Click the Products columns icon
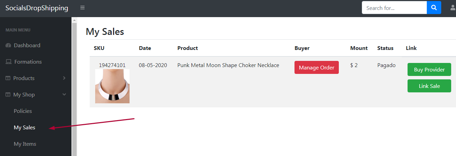The image size is (456, 156). (8, 78)
